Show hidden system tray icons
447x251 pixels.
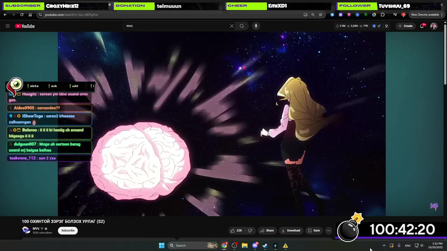(x=384, y=245)
